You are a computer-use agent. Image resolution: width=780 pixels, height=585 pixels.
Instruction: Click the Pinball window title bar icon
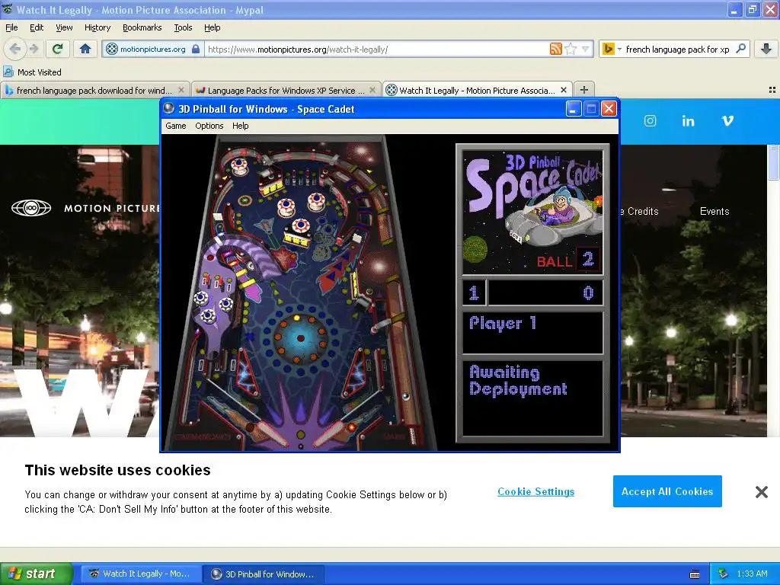coord(169,108)
